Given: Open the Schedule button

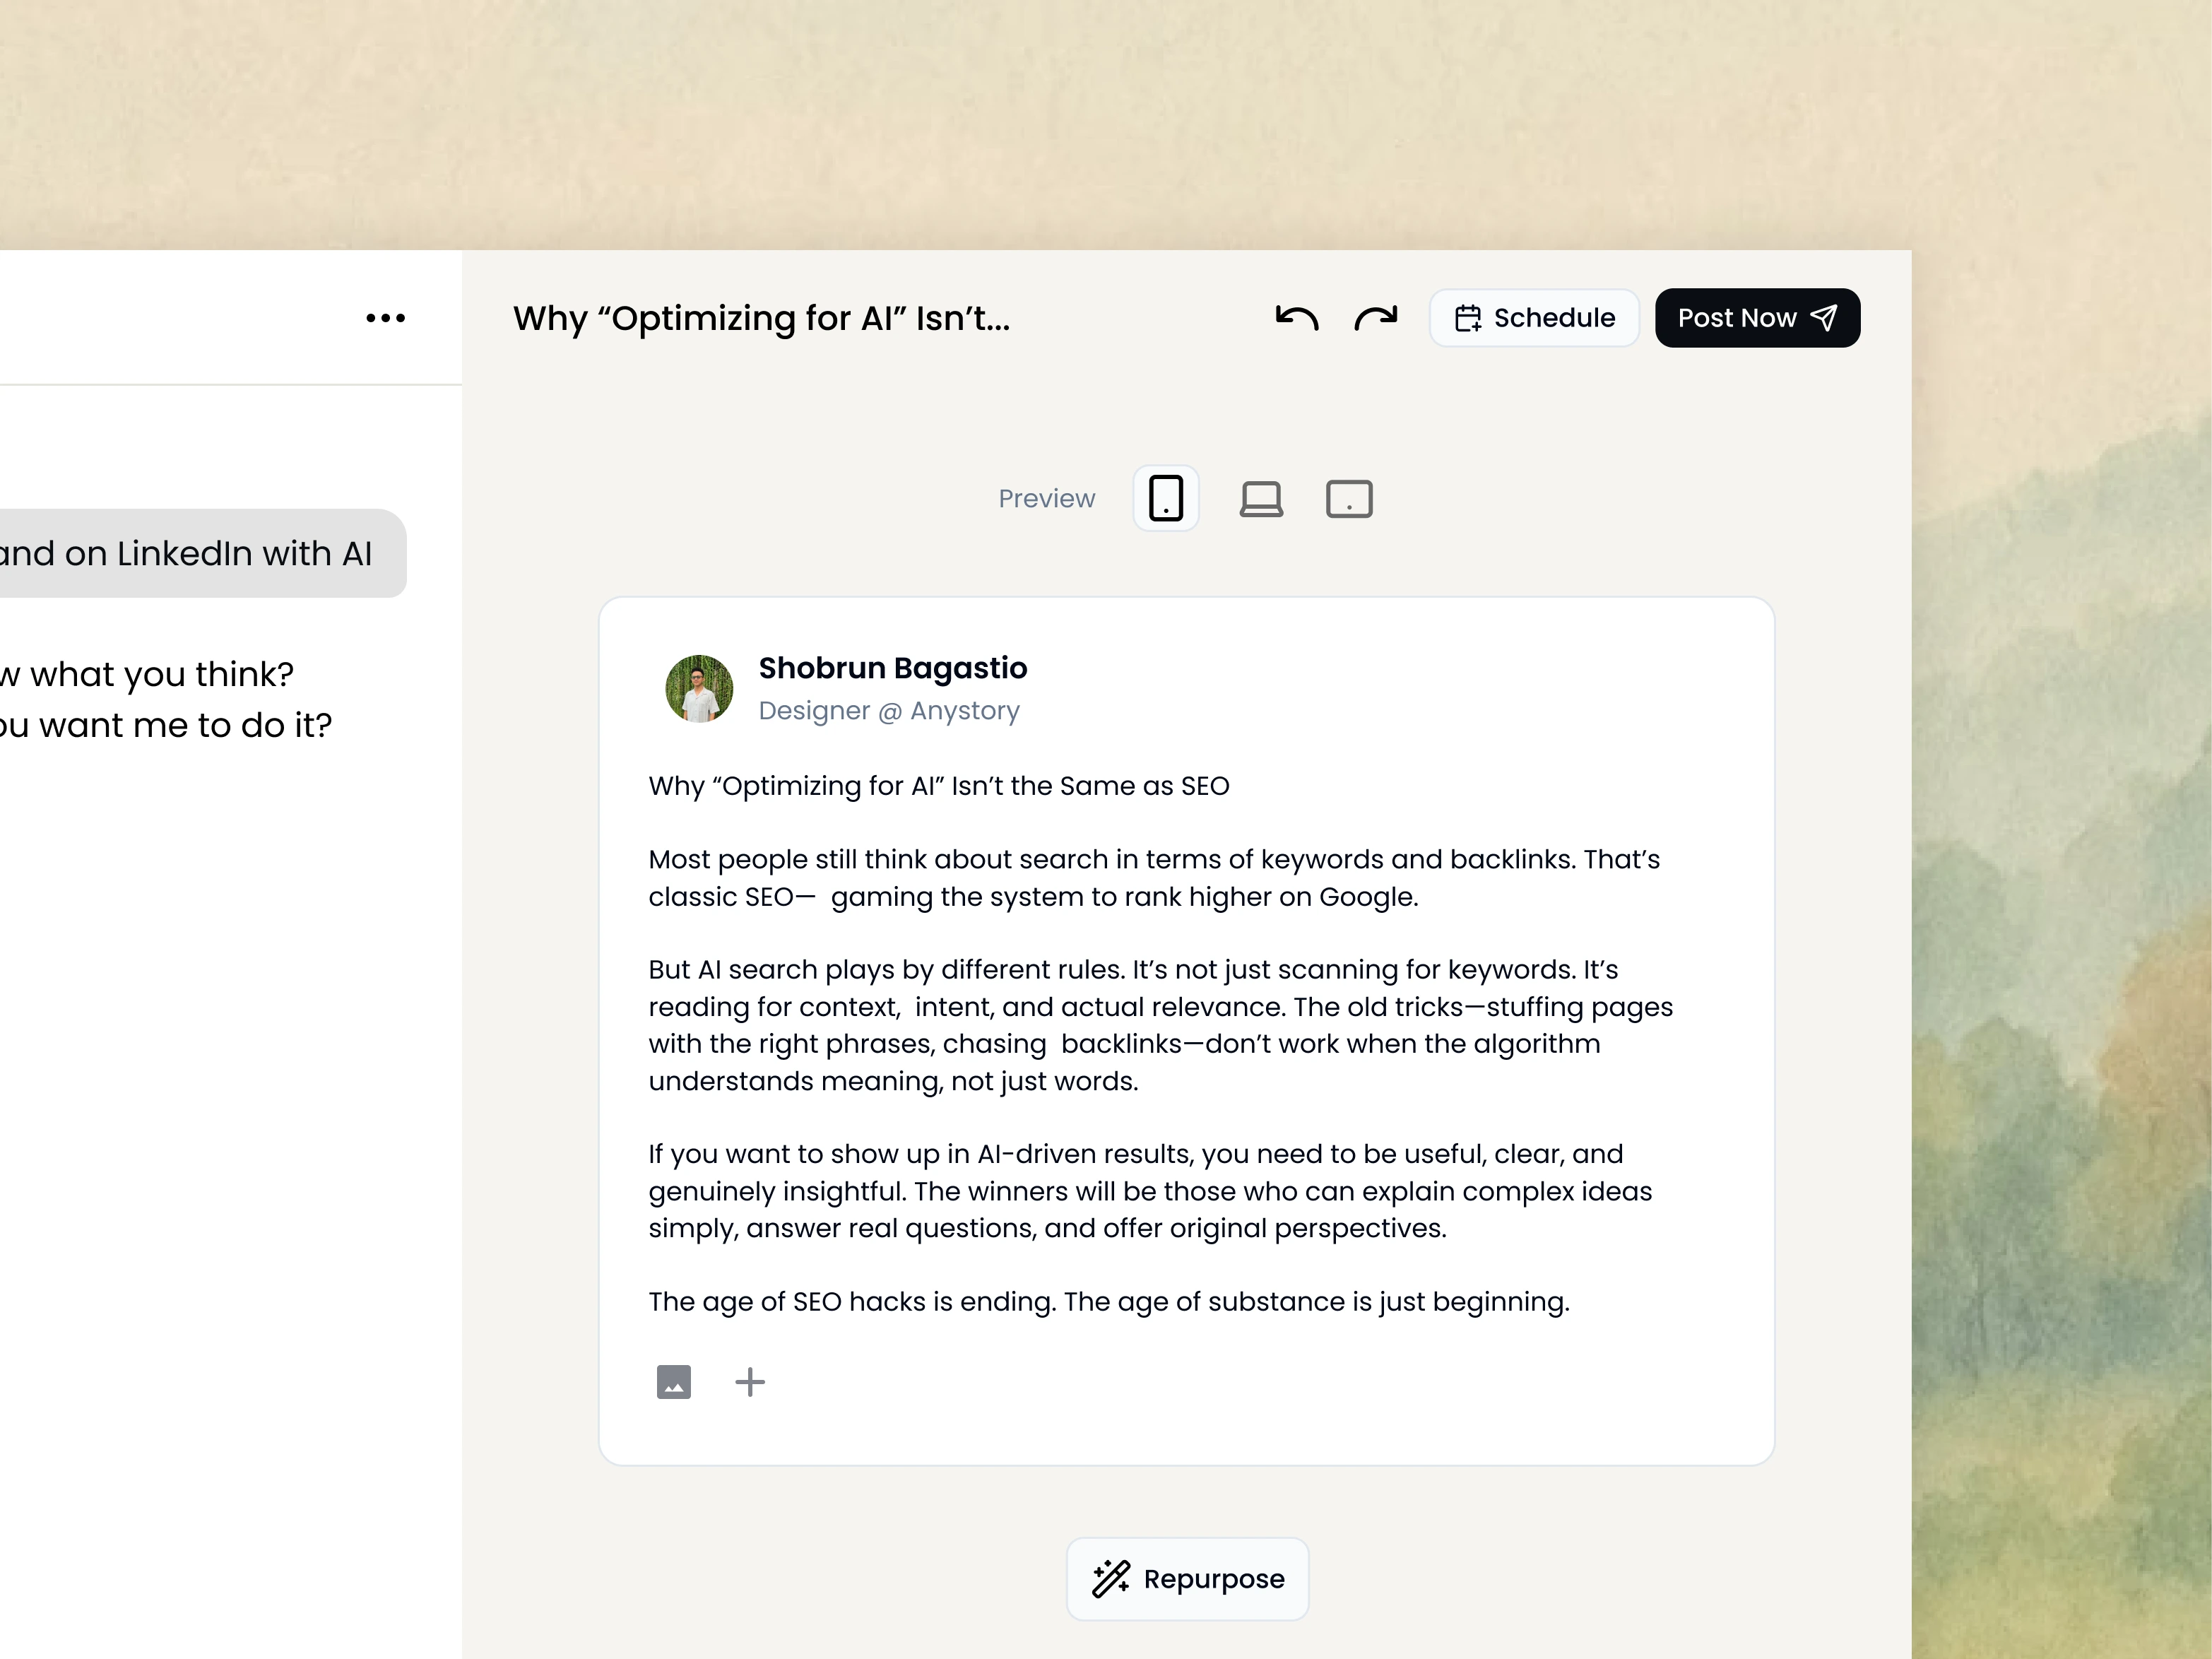Looking at the screenshot, I should pyautogui.click(x=1534, y=318).
